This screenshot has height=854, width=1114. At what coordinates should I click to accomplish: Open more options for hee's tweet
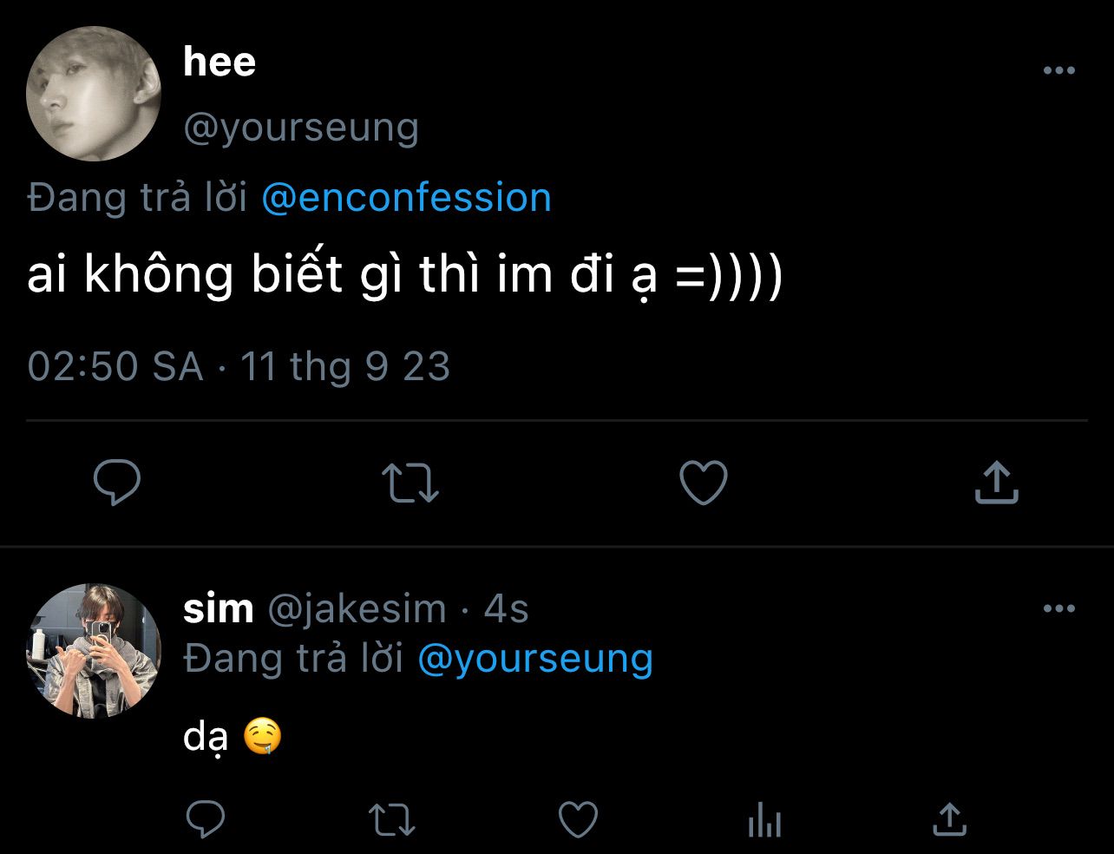coord(1058,71)
